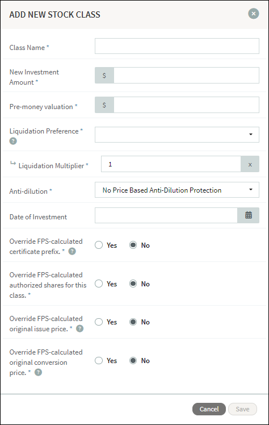Click the Date of Investment text field
The height and width of the screenshot is (425, 269).
[x=166, y=215]
